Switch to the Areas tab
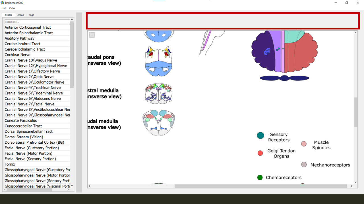 click(20, 15)
